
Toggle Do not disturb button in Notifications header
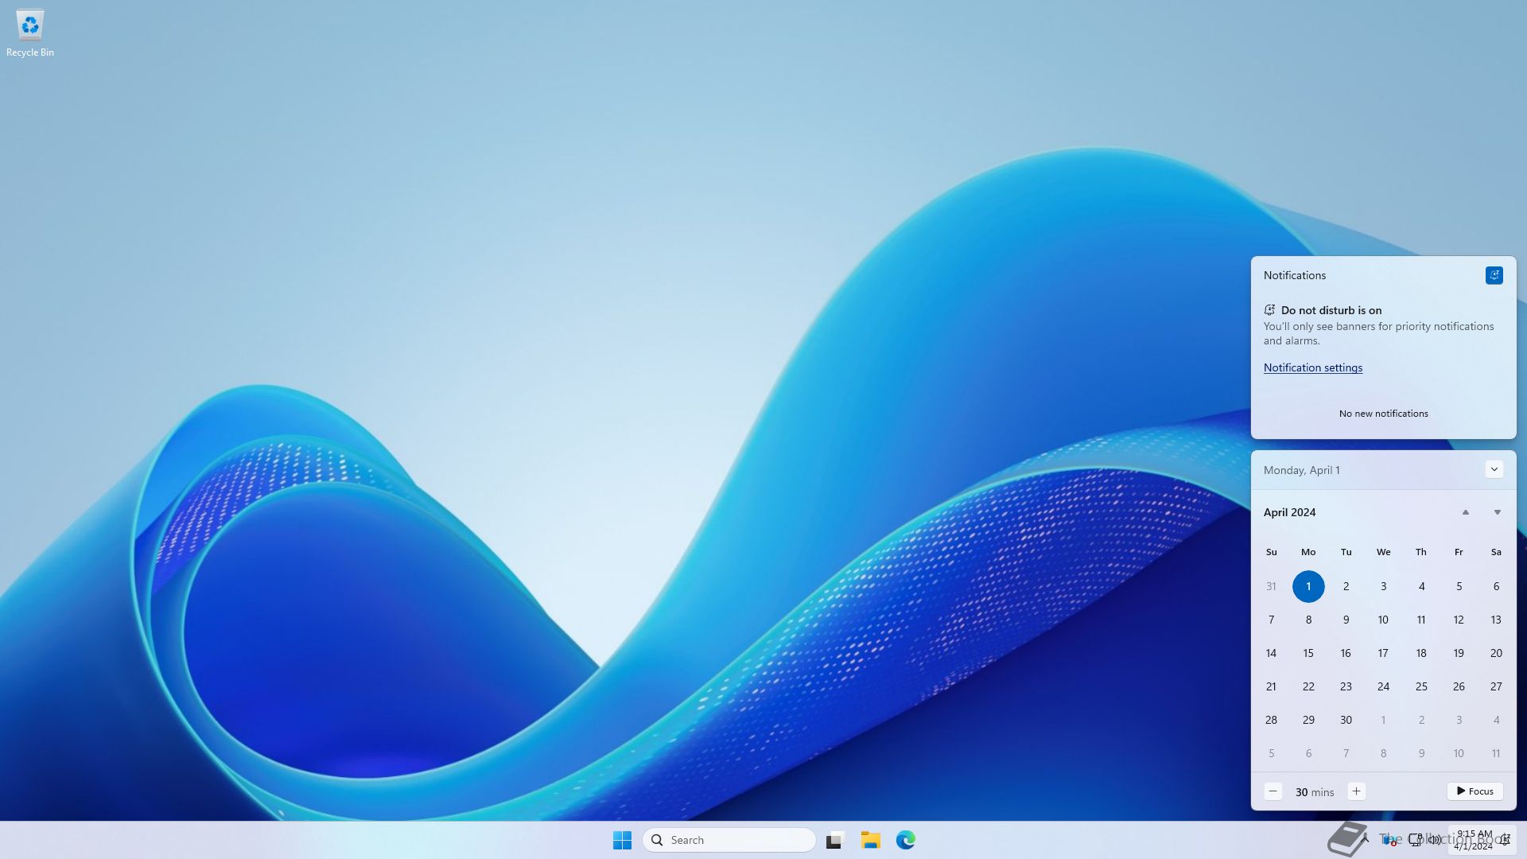click(1494, 275)
